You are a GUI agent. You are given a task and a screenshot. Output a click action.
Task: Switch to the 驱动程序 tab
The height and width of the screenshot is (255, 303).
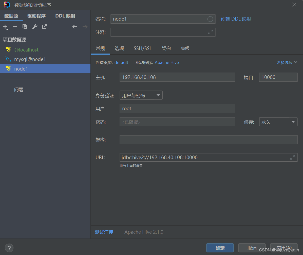(x=36, y=16)
